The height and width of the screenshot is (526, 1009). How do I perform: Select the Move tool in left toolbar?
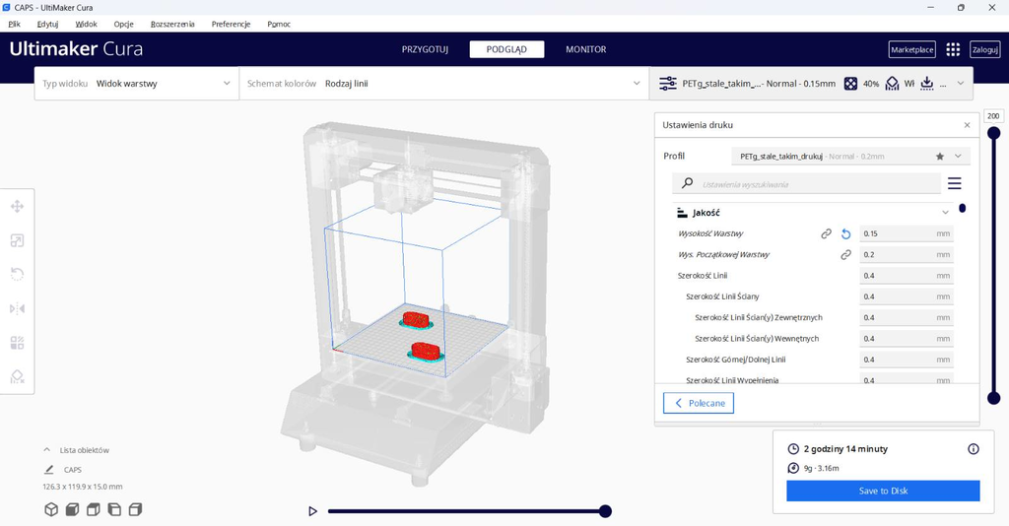(x=18, y=207)
